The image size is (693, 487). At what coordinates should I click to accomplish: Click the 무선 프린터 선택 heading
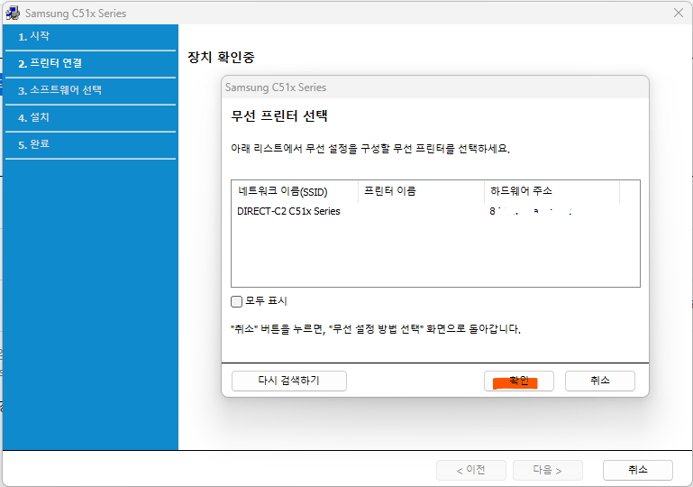pos(279,116)
